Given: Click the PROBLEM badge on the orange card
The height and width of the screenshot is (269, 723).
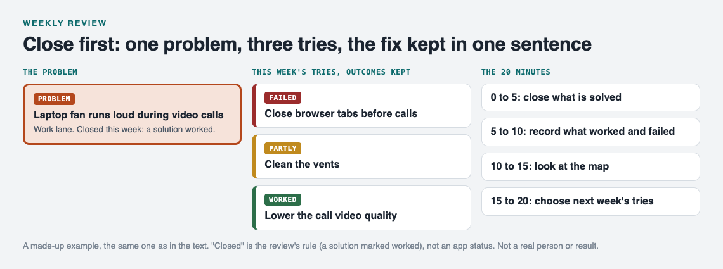Looking at the screenshot, I should coord(54,99).
